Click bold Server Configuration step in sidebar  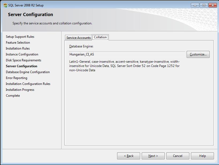(x=21, y=66)
